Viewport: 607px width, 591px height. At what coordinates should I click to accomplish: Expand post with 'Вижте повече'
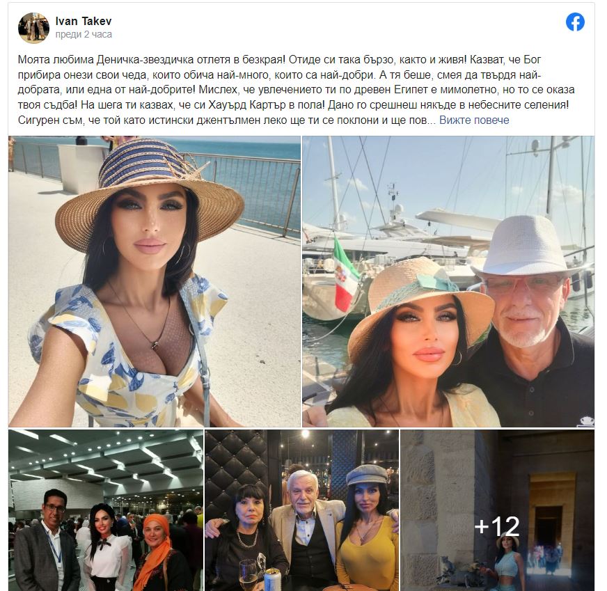[x=474, y=120]
